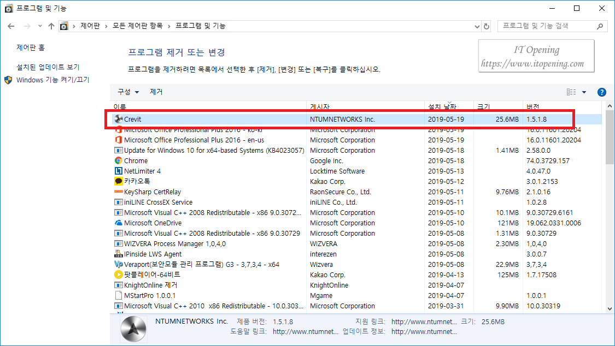Click the Microsoft OneDrive cloud icon
615x346 pixels.
119,223
